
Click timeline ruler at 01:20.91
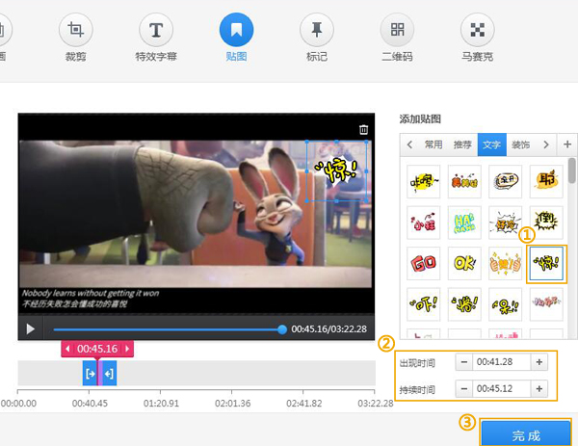coord(161,403)
